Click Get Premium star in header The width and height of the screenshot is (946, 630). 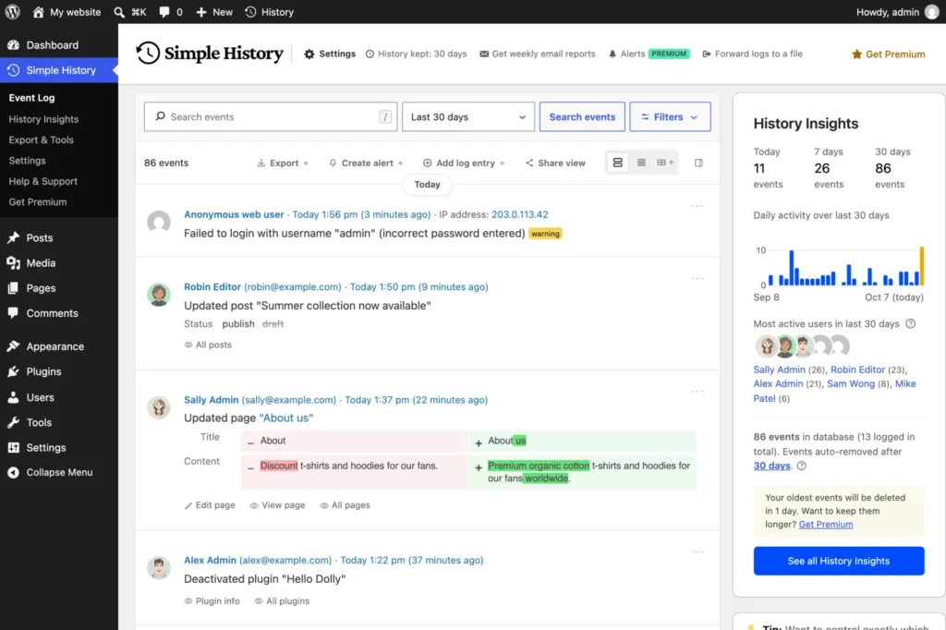(x=888, y=55)
